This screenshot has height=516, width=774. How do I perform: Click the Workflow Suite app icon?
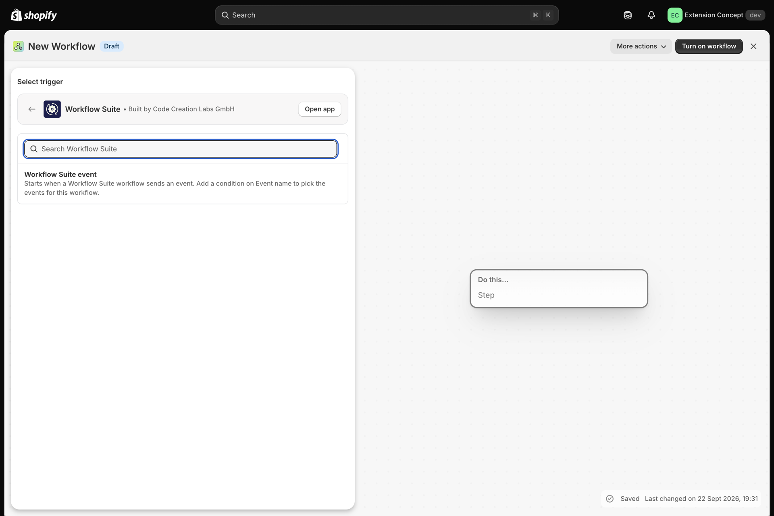[52, 109]
